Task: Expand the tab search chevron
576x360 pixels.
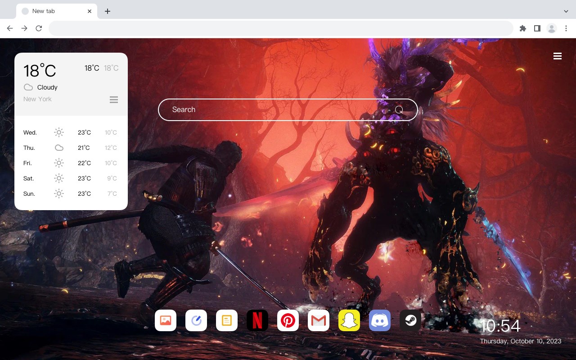Action: pos(566,11)
